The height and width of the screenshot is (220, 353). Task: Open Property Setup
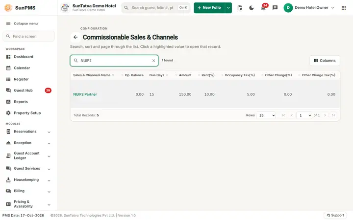(x=28, y=113)
